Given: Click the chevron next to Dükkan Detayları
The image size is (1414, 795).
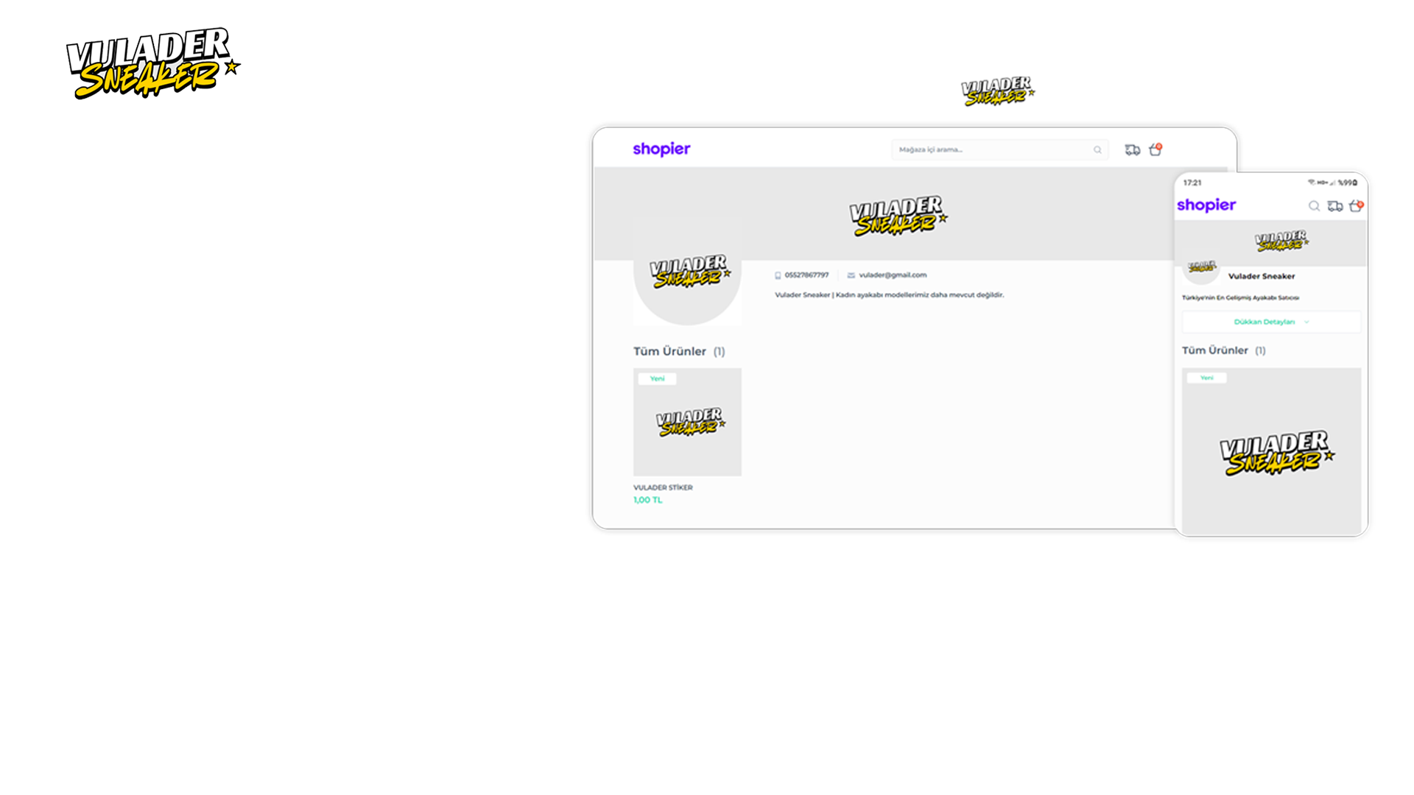Looking at the screenshot, I should coord(1306,322).
